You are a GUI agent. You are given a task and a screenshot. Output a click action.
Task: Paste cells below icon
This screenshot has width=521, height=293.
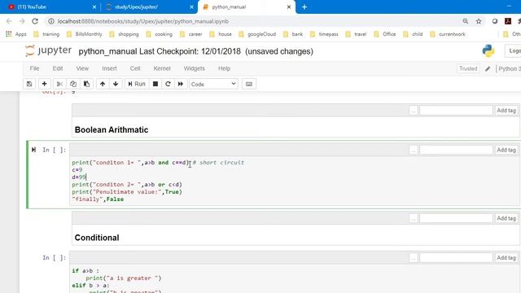coord(86,84)
